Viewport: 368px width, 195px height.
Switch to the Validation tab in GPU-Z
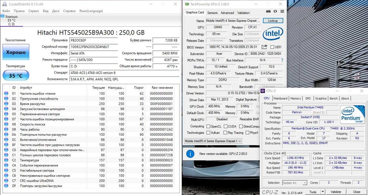pos(243,13)
